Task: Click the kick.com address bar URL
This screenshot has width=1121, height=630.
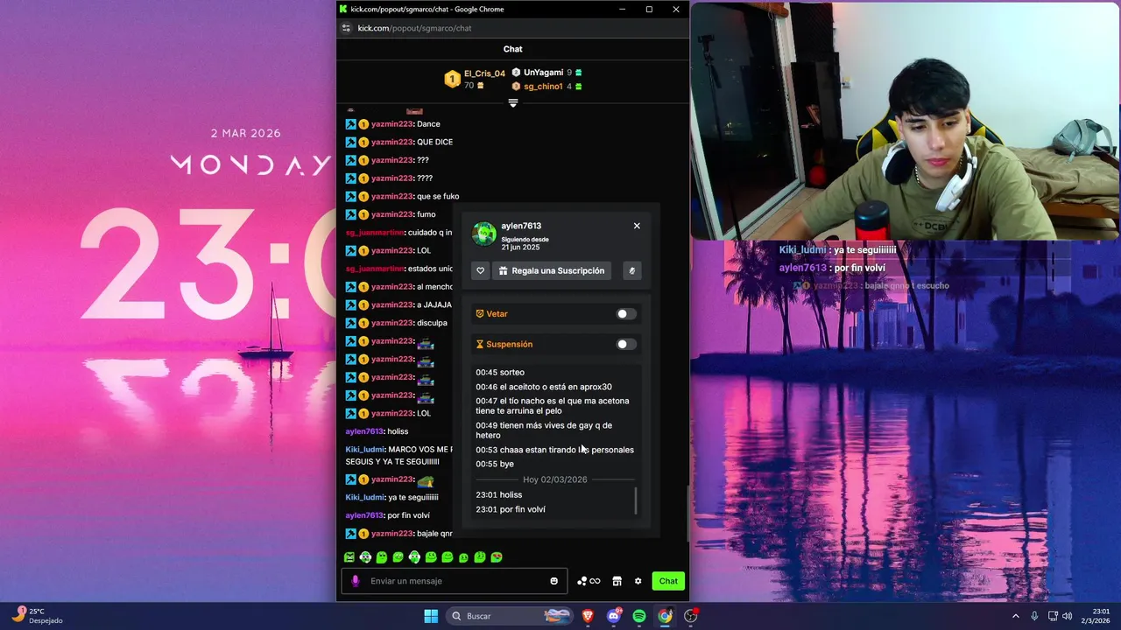Action: coord(414,28)
